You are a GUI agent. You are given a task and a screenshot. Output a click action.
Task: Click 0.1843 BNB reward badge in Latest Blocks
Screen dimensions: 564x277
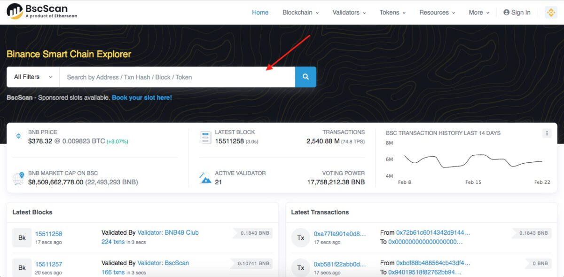[x=253, y=233]
